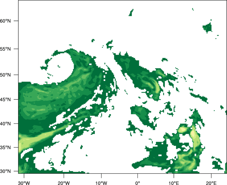Click the 10°W longitude label
This screenshot has width=227, height=185.
(101, 183)
